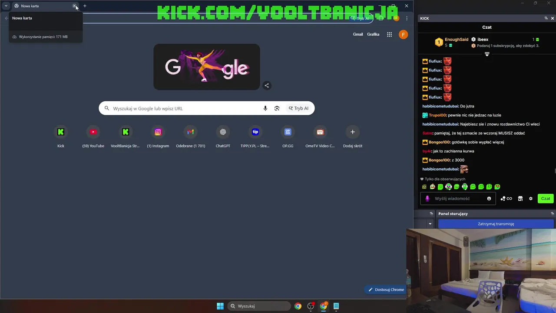This screenshot has height=313, width=556.
Task: Open Notepad from the taskbar
Action: coord(336,306)
